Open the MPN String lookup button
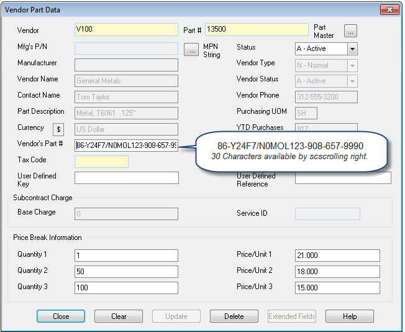The image size is (405, 332). (x=192, y=50)
